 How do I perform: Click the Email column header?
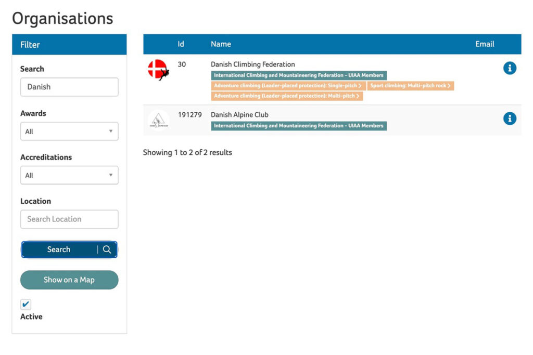tap(485, 44)
